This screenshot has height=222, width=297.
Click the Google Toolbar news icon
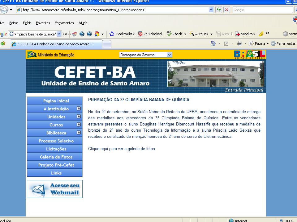tap(75, 34)
